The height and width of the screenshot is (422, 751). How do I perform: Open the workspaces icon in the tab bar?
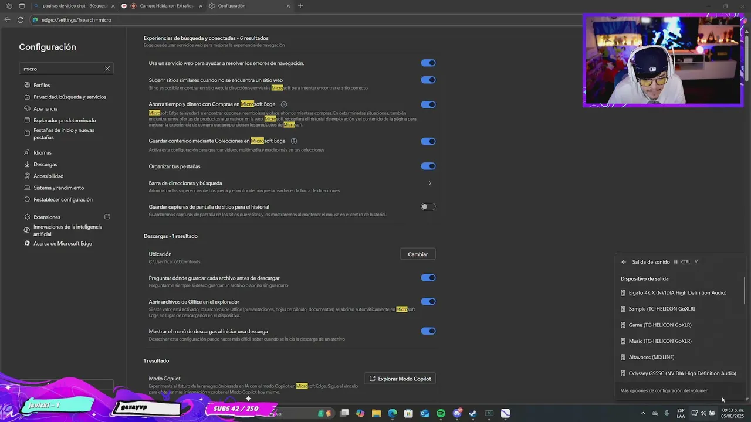click(9, 6)
